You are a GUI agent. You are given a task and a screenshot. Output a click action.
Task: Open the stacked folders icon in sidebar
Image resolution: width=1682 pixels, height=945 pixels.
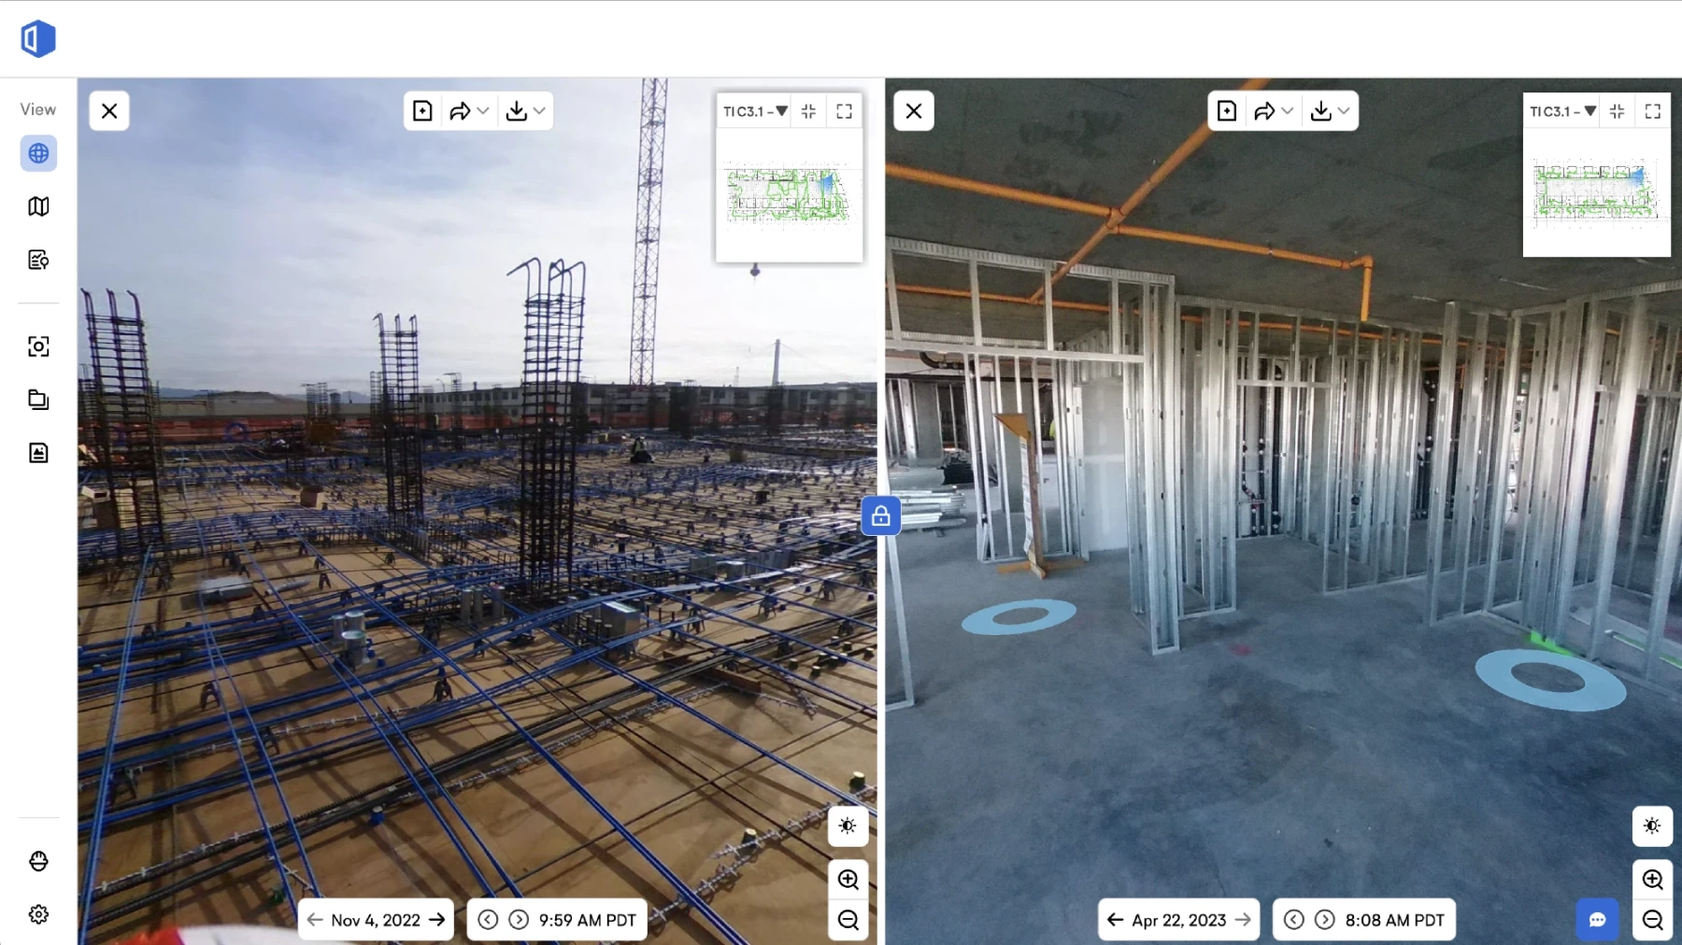click(x=38, y=400)
